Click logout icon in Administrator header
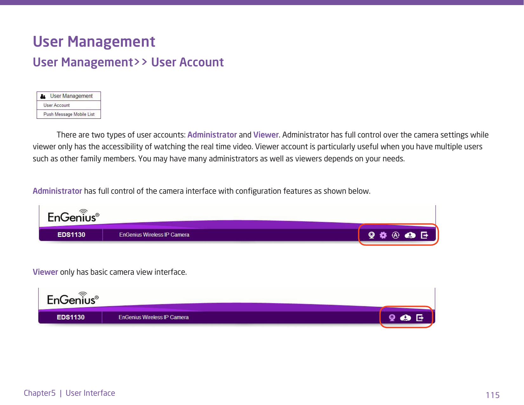The image size is (524, 405). coord(425,235)
